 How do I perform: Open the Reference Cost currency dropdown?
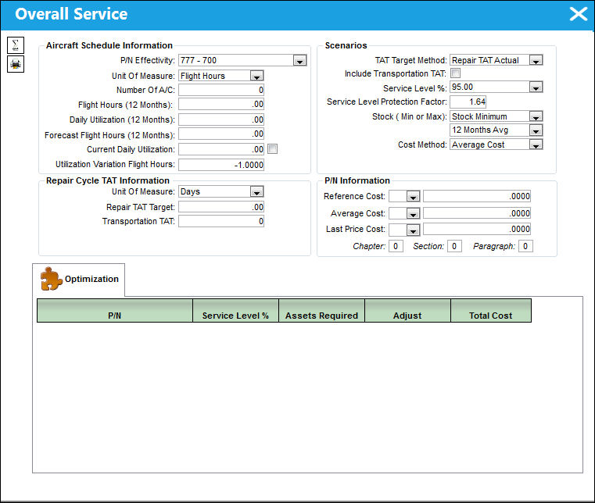(413, 196)
